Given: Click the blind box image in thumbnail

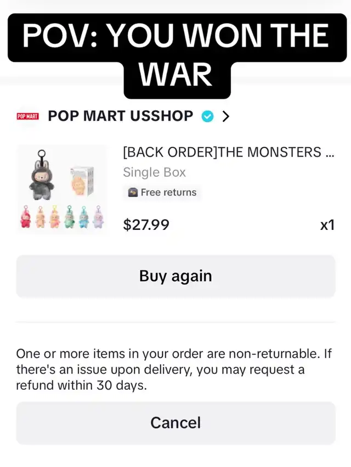Looking at the screenshot, I should coord(82,182).
